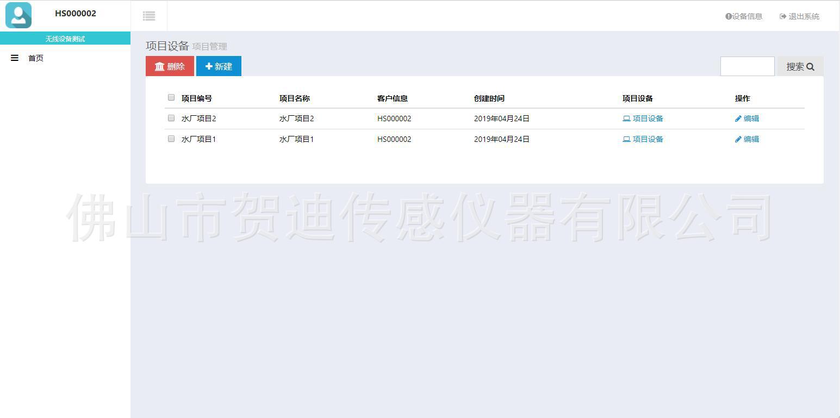
Task: Go to 首页 in the sidebar
Action: click(36, 58)
